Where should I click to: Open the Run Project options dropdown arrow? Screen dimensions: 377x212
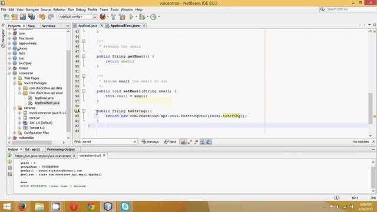136,16
